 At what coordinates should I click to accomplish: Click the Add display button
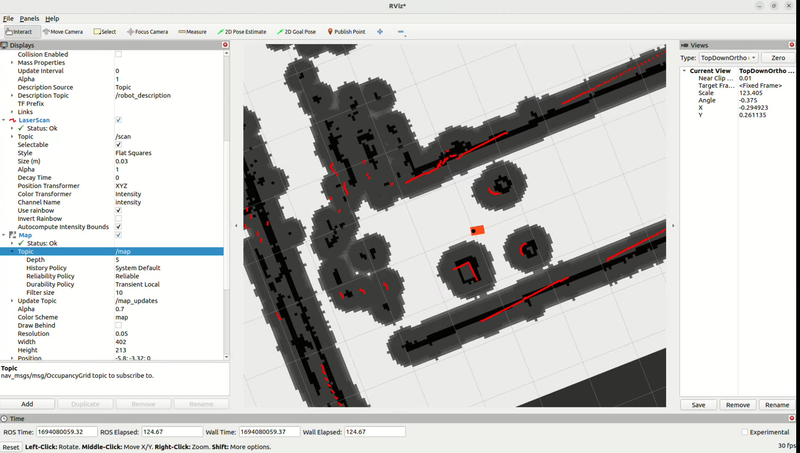tap(27, 404)
